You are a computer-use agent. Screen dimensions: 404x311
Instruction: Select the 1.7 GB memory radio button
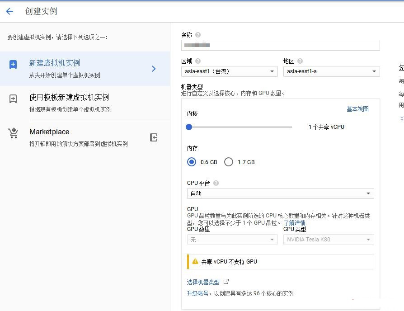tap(229, 162)
